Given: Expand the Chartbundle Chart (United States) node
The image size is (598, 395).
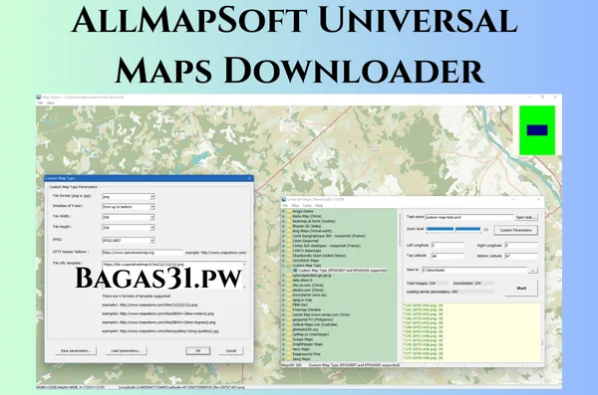Looking at the screenshot, I should click(283, 256).
